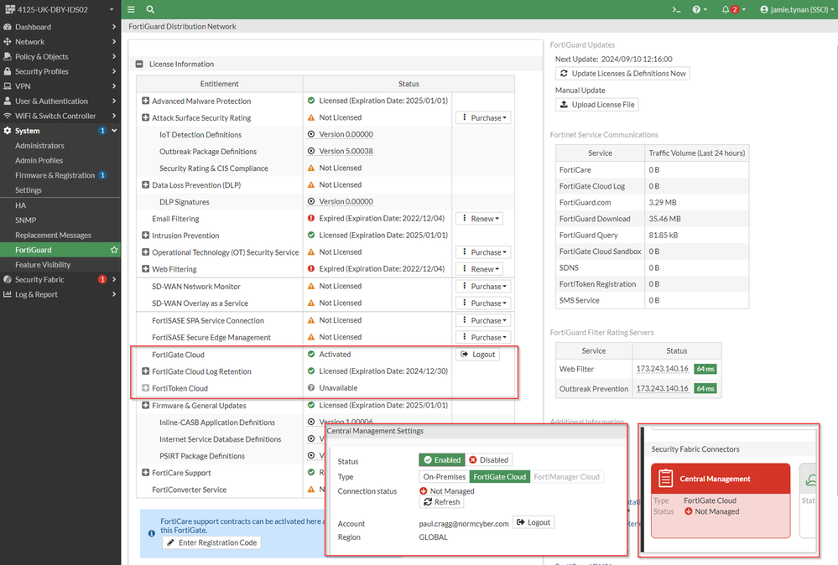Open User & Authentication menu

tap(60, 101)
